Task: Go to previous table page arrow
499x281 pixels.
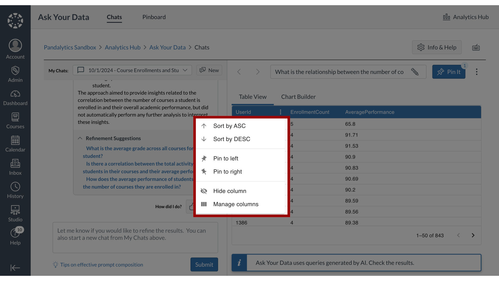Action: tap(458, 235)
